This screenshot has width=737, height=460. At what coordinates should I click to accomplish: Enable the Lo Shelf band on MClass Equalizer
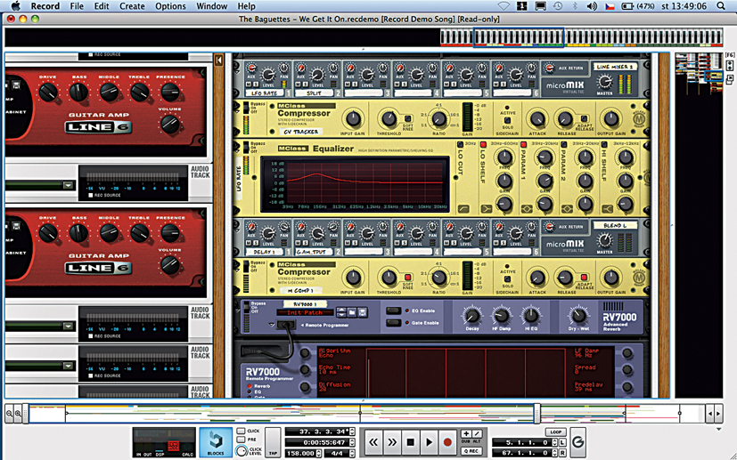pyautogui.click(x=483, y=144)
